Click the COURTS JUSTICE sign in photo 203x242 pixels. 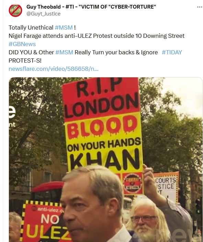(x=167, y=186)
